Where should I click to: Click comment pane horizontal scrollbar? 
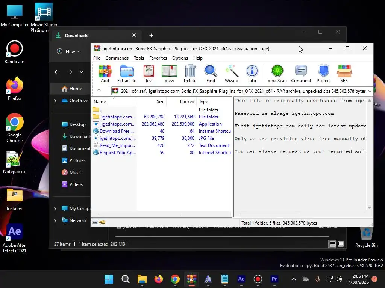click(269, 214)
